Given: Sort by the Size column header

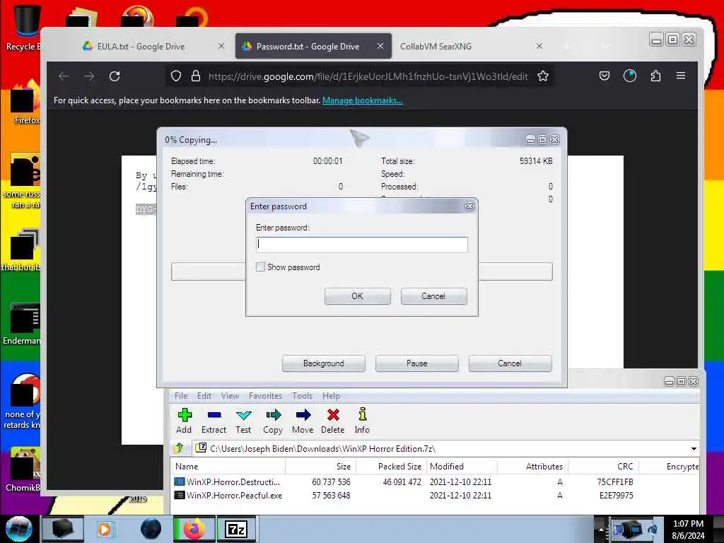Looking at the screenshot, I should click(321, 467).
